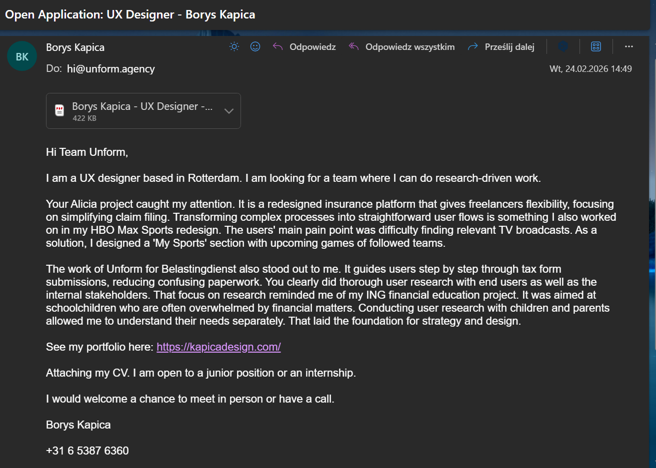Image resolution: width=656 pixels, height=468 pixels.
Task: Open the Borys Kapica UX Designer attachment
Action: (x=142, y=106)
